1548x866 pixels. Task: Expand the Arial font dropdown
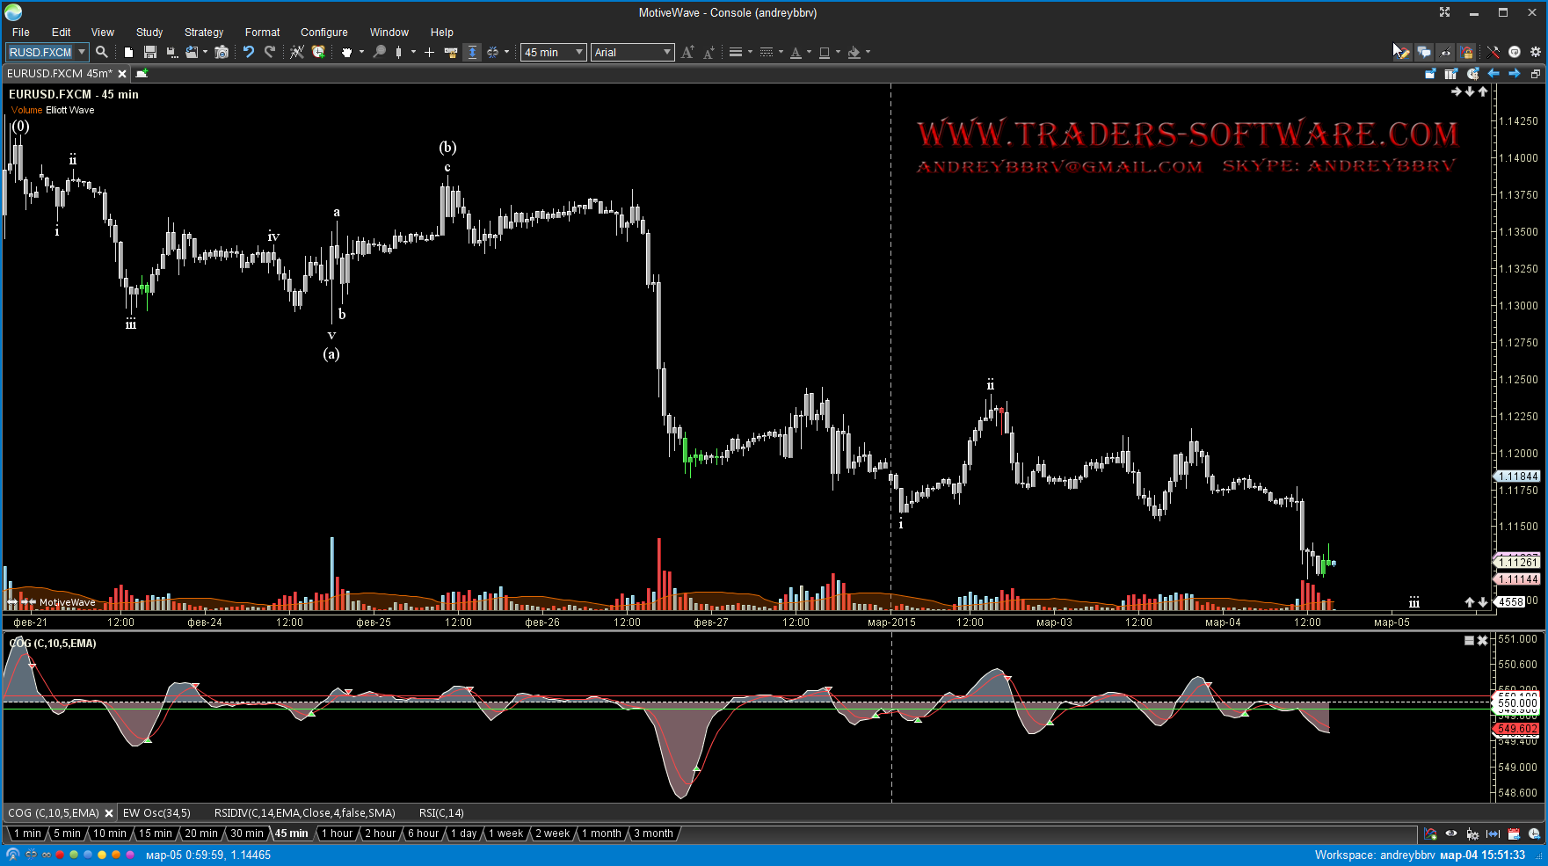[666, 52]
